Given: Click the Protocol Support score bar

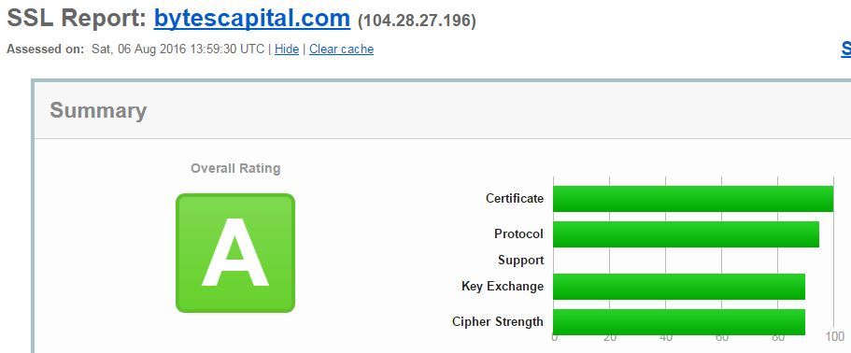Looking at the screenshot, I should point(686,234).
